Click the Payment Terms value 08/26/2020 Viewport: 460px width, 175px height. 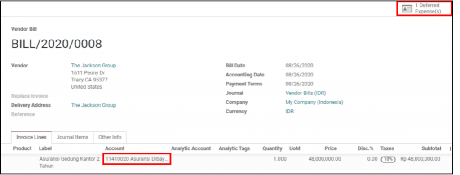click(299, 84)
